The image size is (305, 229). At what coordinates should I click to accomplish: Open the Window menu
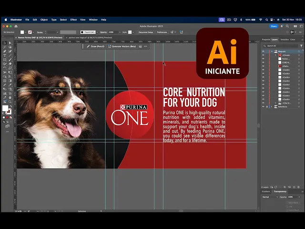coord(93,20)
